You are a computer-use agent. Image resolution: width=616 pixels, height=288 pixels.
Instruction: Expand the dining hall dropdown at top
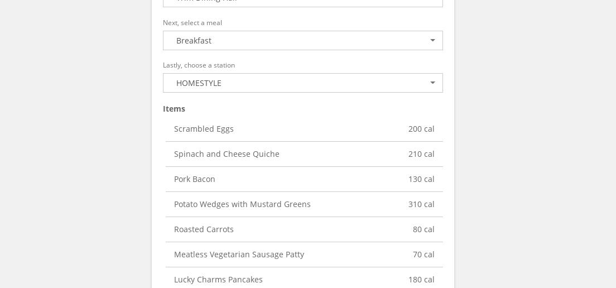302,2
